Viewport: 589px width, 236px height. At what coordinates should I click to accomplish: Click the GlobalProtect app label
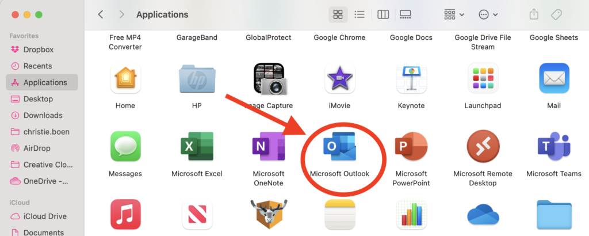[268, 37]
